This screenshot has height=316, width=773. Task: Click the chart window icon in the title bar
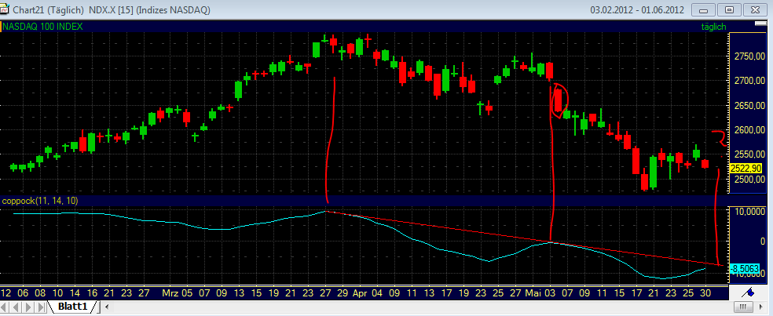(5, 9)
